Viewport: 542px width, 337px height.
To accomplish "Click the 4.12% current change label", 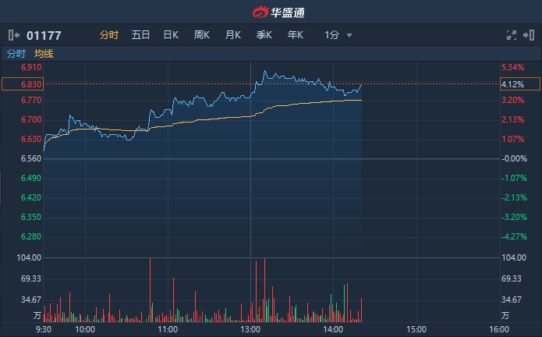I will click(512, 83).
